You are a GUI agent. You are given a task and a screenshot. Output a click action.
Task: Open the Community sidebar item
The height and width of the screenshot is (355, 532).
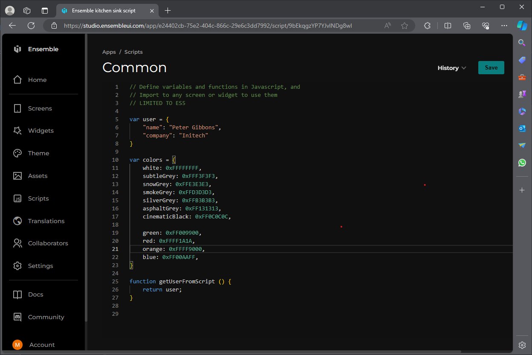(x=46, y=317)
